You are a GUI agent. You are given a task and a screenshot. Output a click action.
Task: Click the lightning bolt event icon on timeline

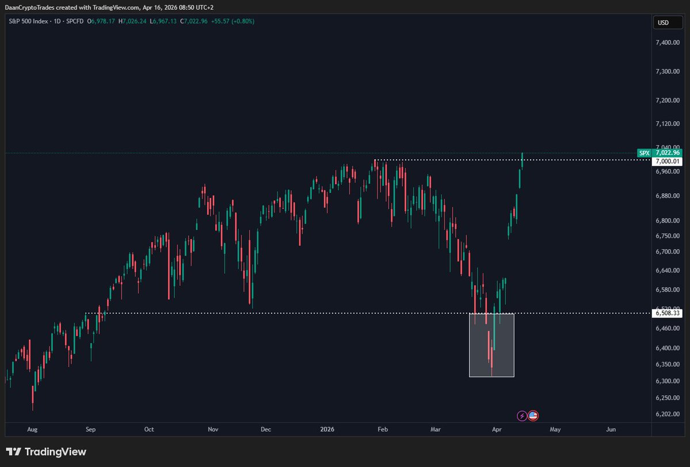click(x=521, y=415)
